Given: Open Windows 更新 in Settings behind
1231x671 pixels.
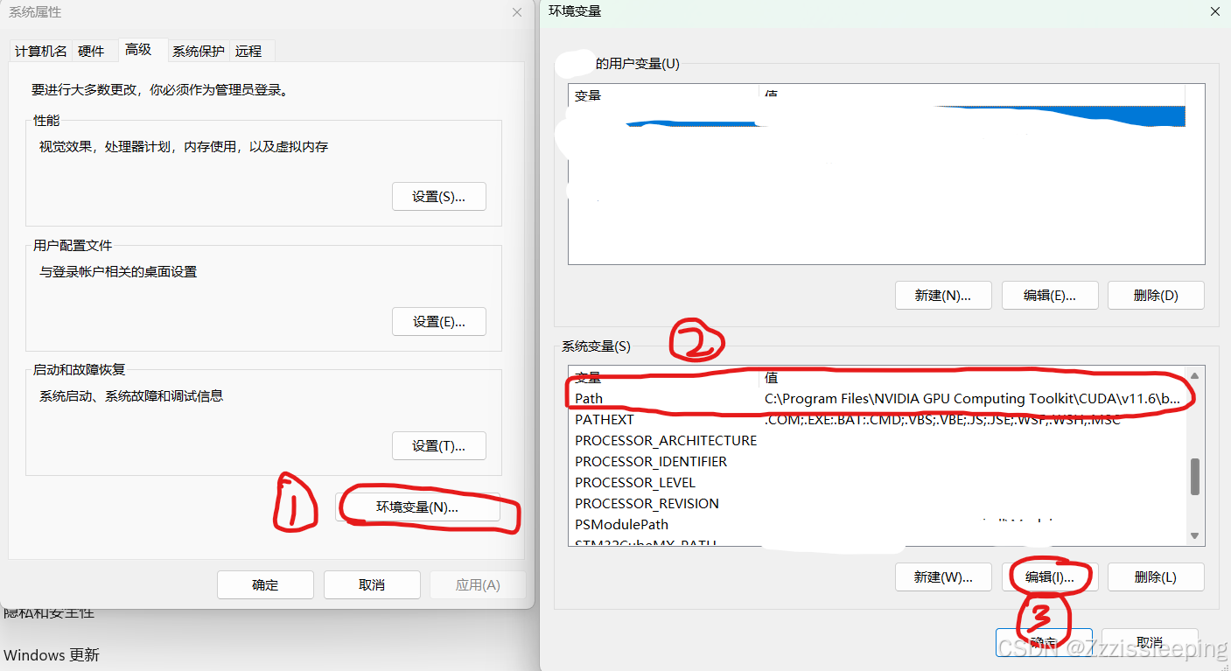Looking at the screenshot, I should (52, 654).
